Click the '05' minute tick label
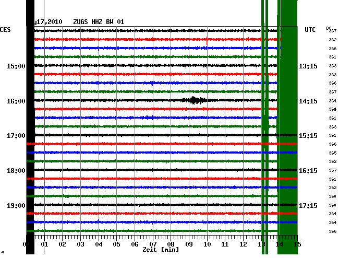This screenshot has width=339, height=258. 116,244
